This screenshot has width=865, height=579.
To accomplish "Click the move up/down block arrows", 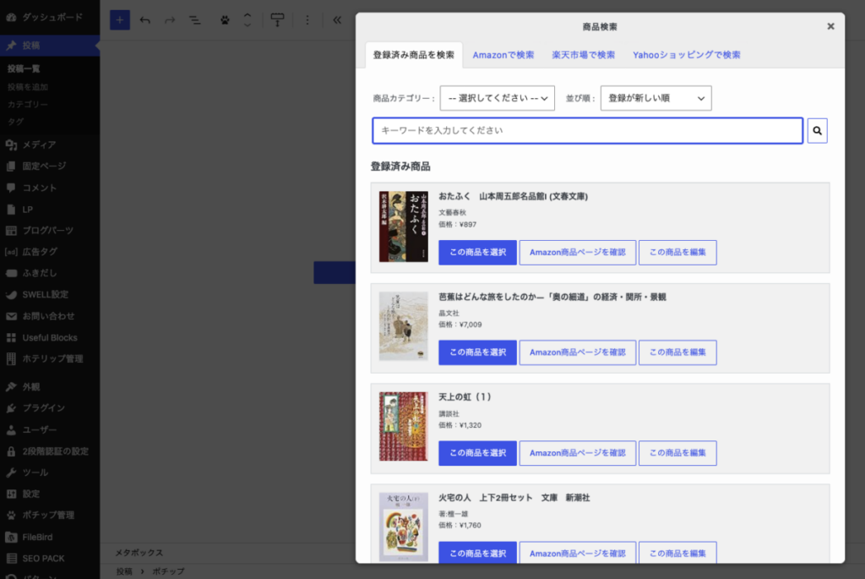I will (x=248, y=20).
